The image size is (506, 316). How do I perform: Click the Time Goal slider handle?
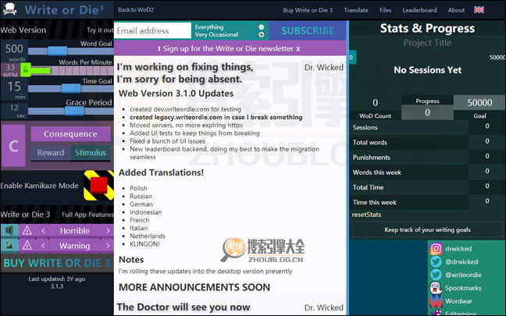pyautogui.click(x=71, y=88)
